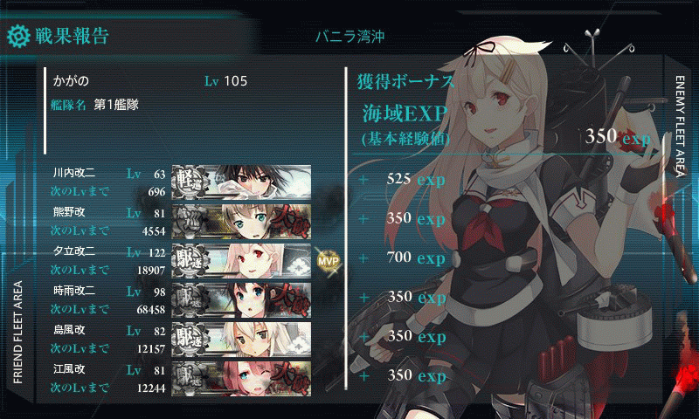Click the admiral name かがの

click(x=71, y=80)
